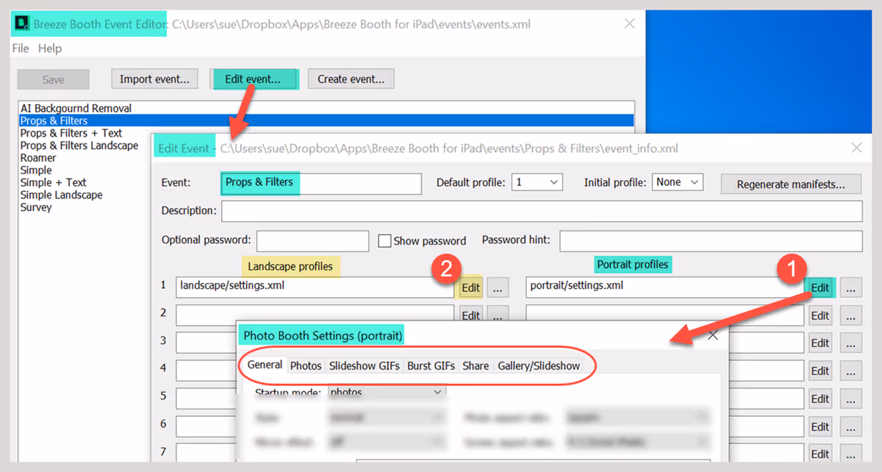This screenshot has width=882, height=472.
Task: Open Initial profile dropdown
Action: 678,182
